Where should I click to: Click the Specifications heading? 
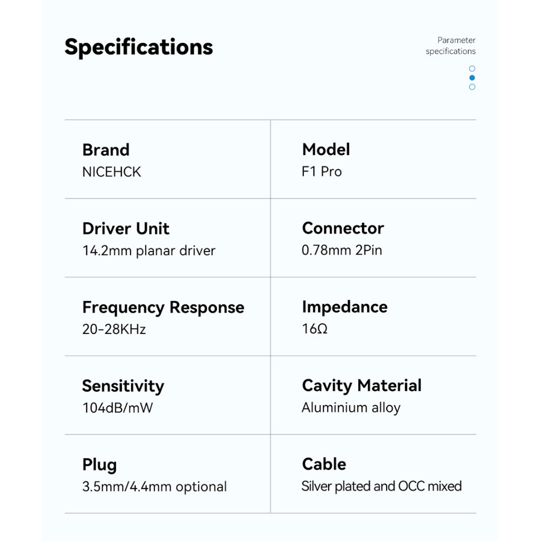[138, 47]
